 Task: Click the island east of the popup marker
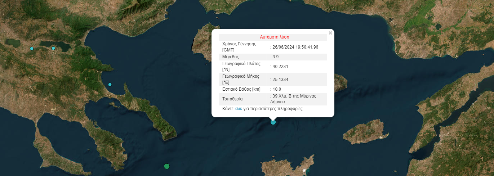(x=365, y=132)
